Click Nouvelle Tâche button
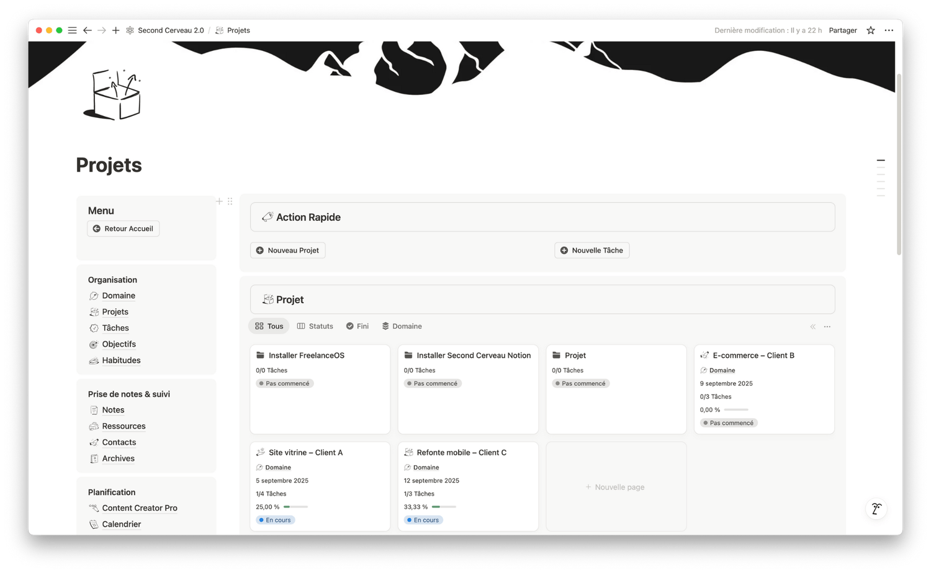This screenshot has width=931, height=572. 592,250
